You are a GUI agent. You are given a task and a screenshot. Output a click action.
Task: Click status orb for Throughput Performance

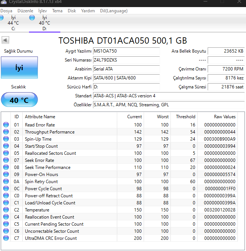coord(6,132)
